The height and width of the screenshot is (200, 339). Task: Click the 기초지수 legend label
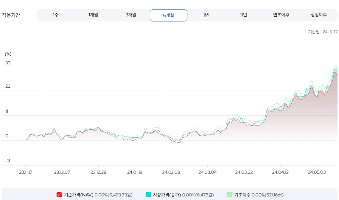[x=242, y=195]
